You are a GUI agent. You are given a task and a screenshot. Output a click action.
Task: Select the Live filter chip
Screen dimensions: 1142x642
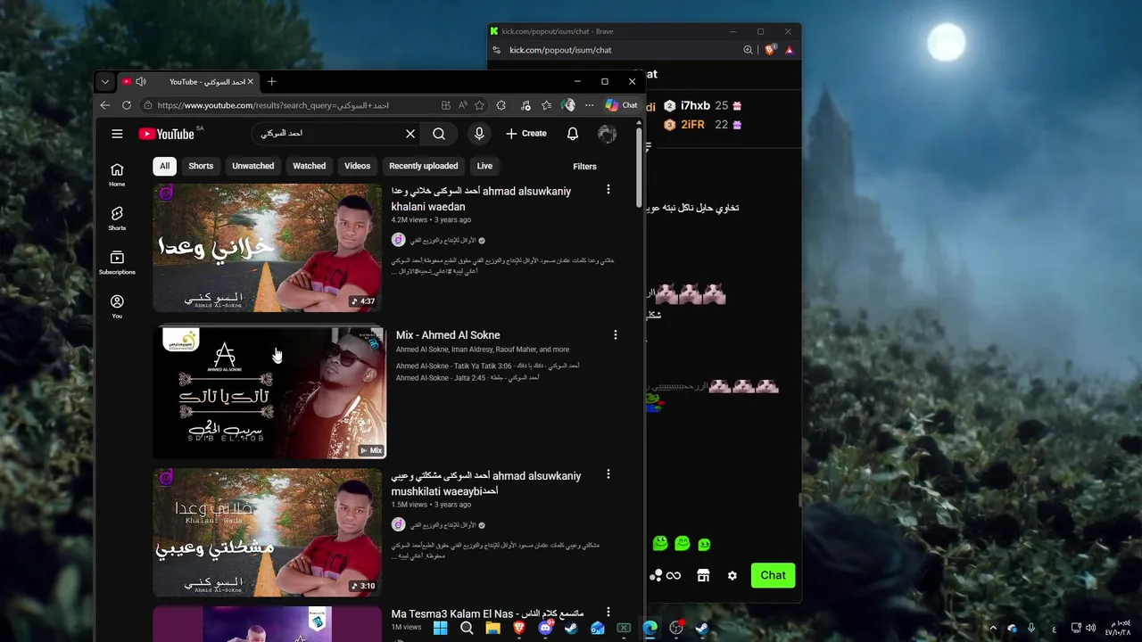484,166
